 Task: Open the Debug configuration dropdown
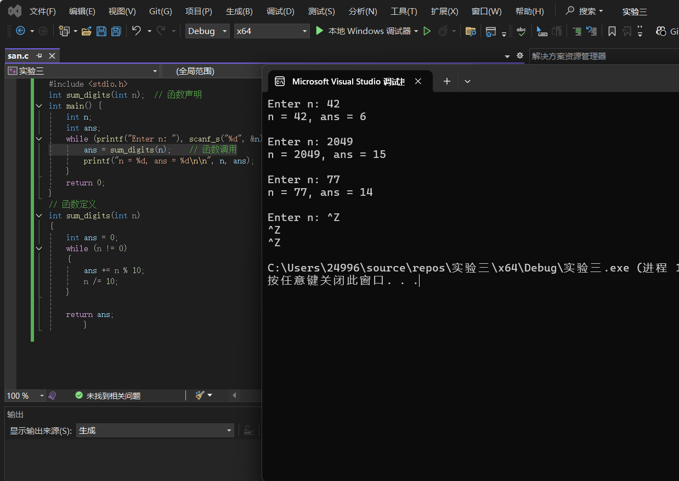[207, 31]
